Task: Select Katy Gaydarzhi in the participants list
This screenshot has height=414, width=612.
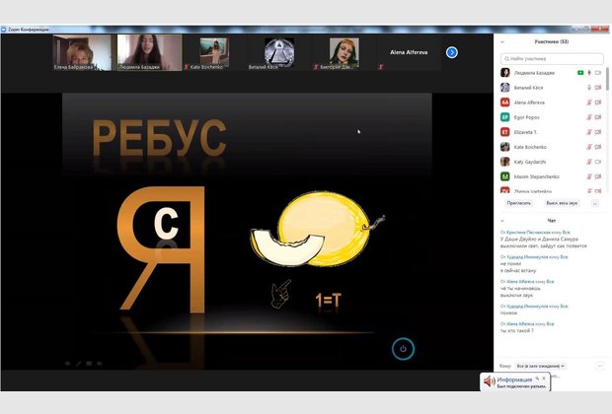Action: pos(531,161)
